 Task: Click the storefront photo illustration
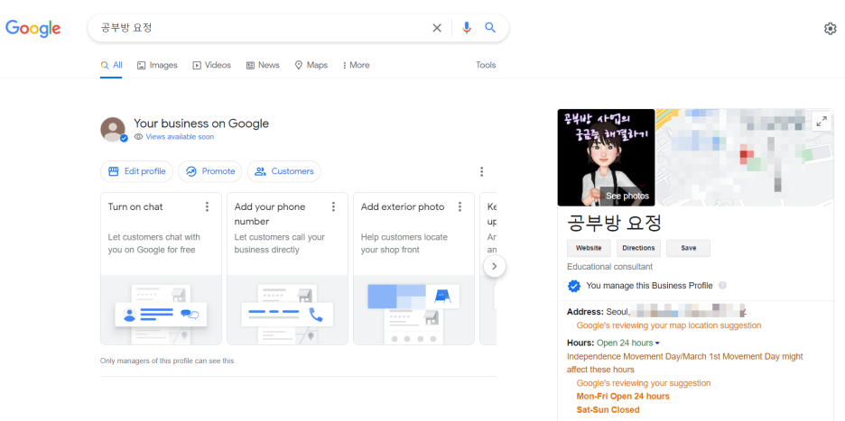pyautogui.click(x=413, y=310)
